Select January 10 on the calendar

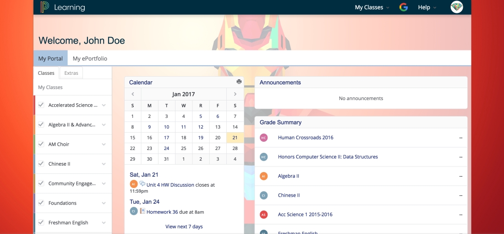[x=166, y=127]
